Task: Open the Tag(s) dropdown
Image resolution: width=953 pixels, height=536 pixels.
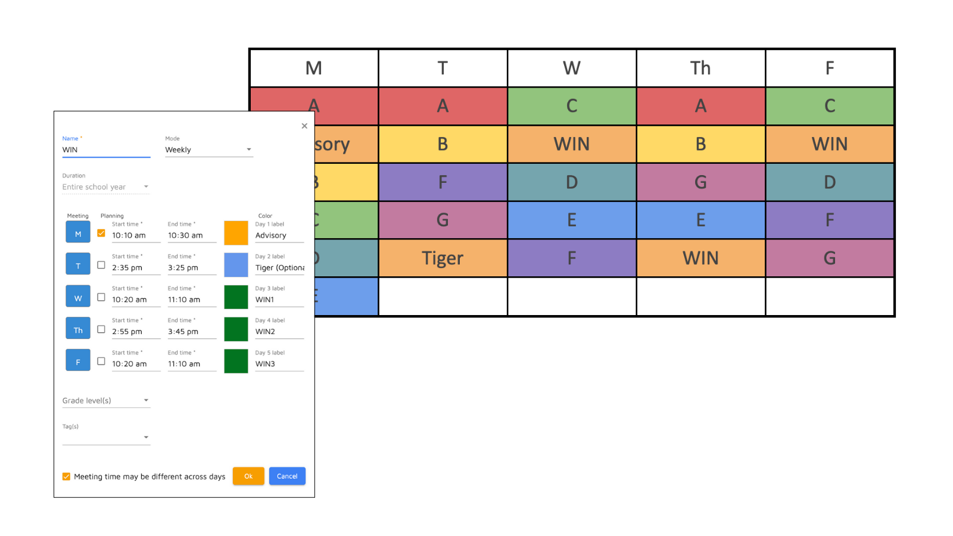Action: point(106,437)
